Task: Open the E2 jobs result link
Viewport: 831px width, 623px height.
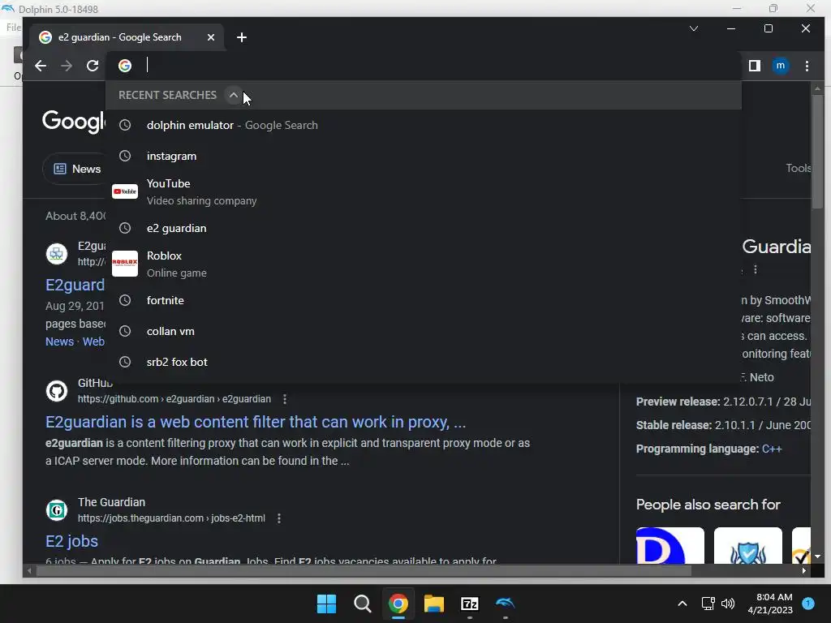Action: (x=71, y=541)
